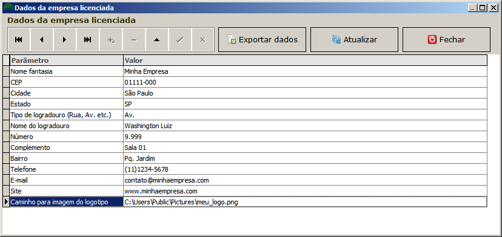Select the 'Complemento' parameter cell
This screenshot has height=237, width=502.
pyautogui.click(x=67, y=148)
